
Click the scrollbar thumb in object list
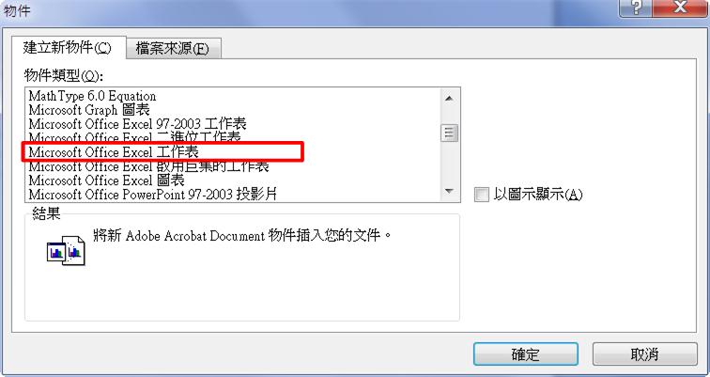pos(449,133)
